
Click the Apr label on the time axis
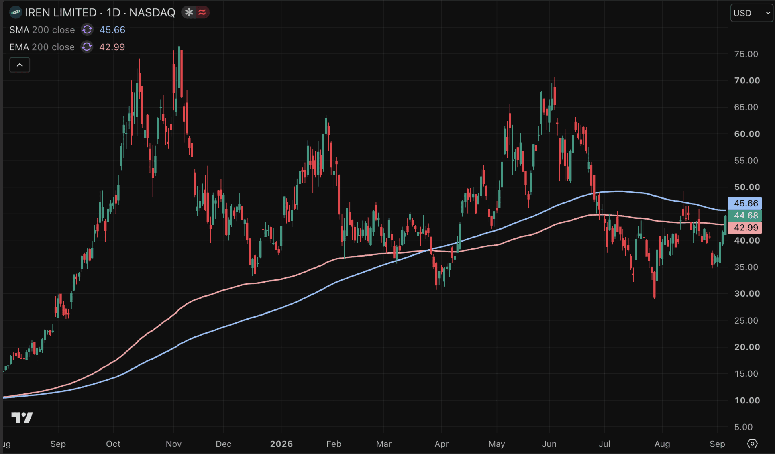[441, 444]
